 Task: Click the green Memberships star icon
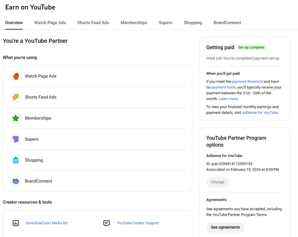point(16,118)
